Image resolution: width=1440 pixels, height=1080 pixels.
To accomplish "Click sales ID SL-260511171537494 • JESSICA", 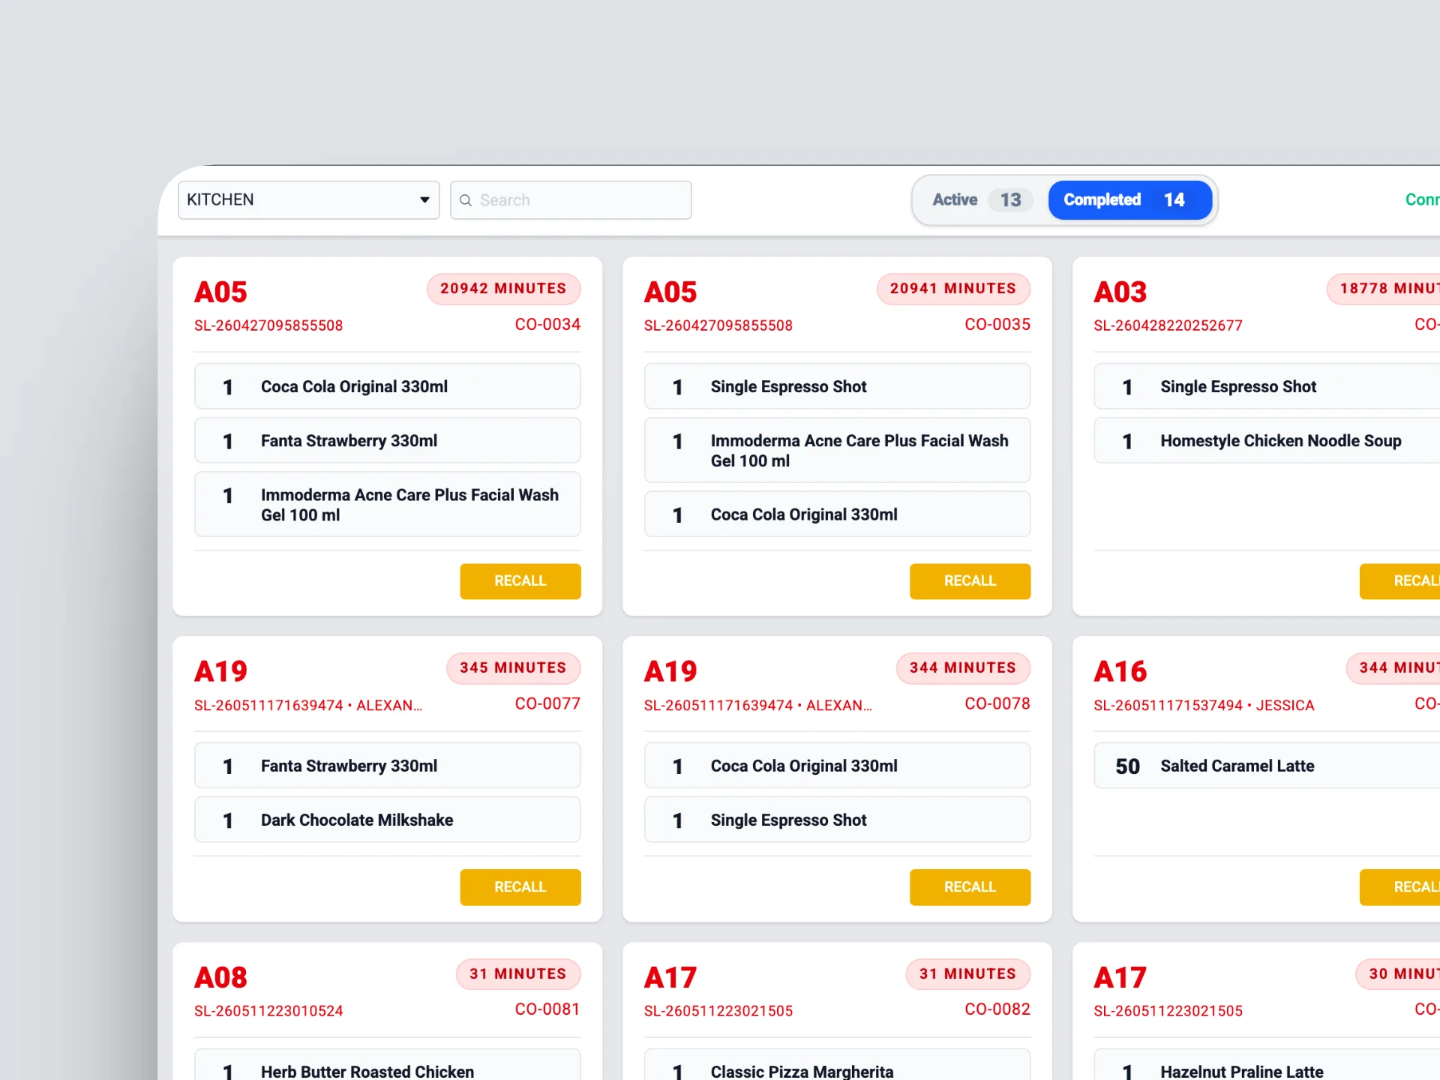I will point(1204,705).
